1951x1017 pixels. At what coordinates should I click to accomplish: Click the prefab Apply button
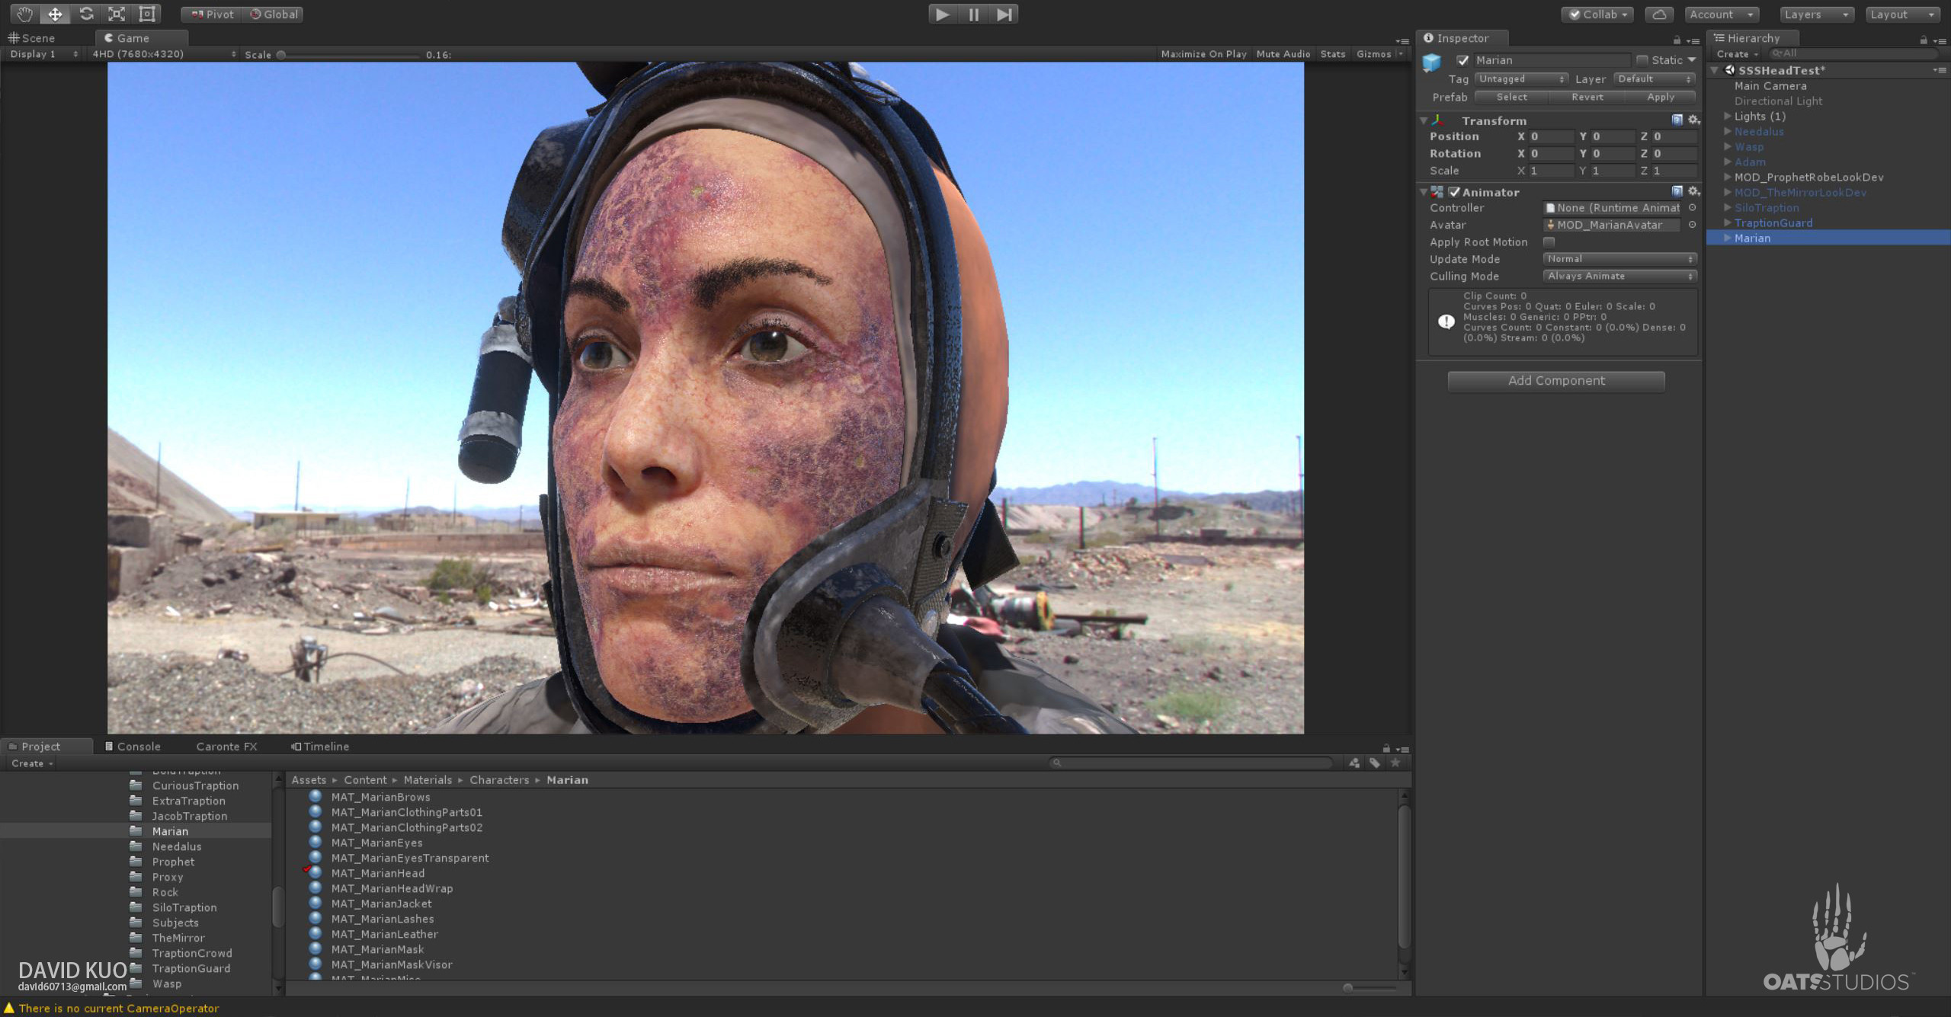1661,97
